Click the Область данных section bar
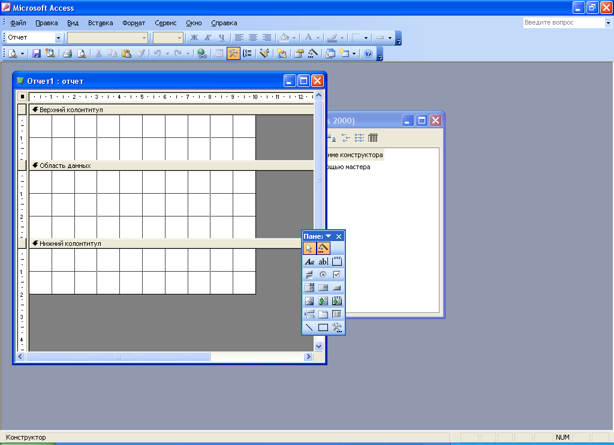This screenshot has height=445, width=614. tap(171, 166)
